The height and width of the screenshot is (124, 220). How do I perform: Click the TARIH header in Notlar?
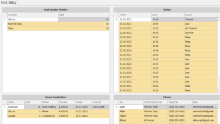point(135,15)
